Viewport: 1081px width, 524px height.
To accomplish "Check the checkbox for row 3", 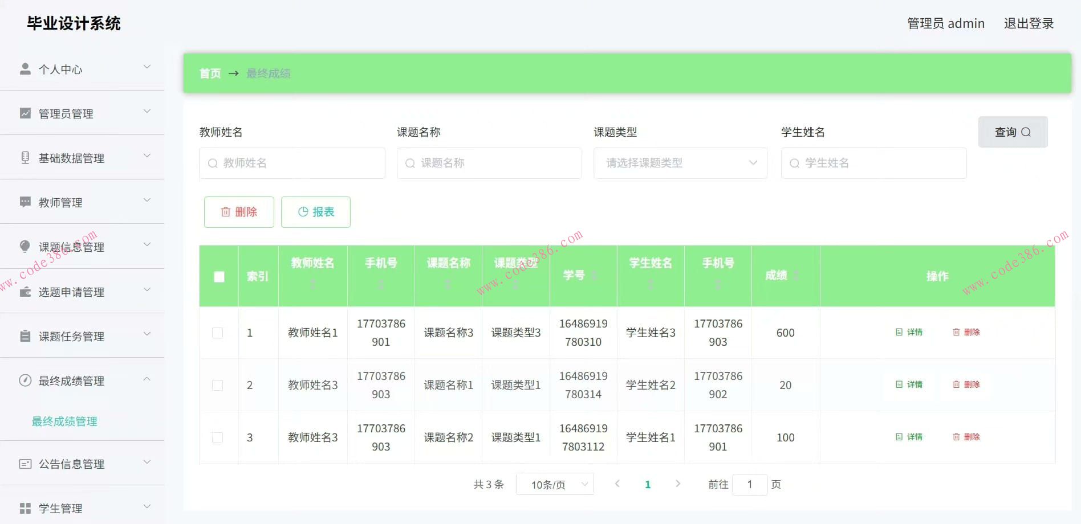I will (x=218, y=437).
